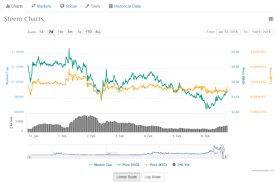Set zoom range to 1m

coord(60,32)
